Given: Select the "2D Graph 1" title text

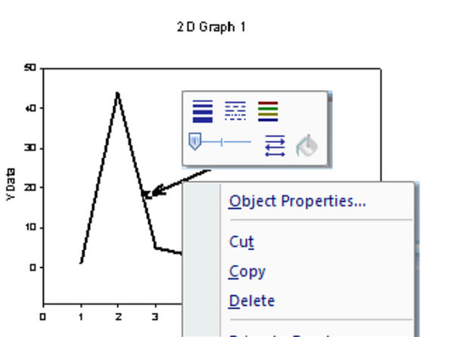Looking at the screenshot, I should [x=211, y=27].
